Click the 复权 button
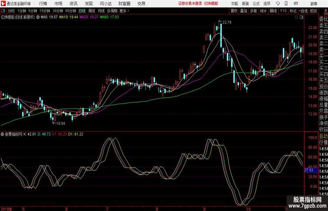Screen dimensions: 328x211 (x=234, y=11)
